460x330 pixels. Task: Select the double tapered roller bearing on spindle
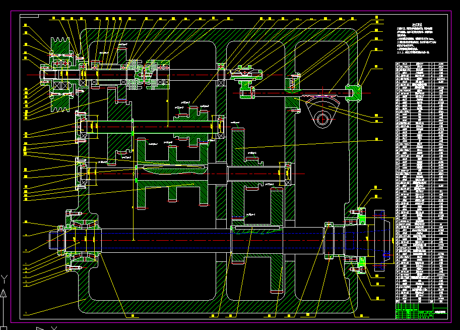(x=85, y=240)
